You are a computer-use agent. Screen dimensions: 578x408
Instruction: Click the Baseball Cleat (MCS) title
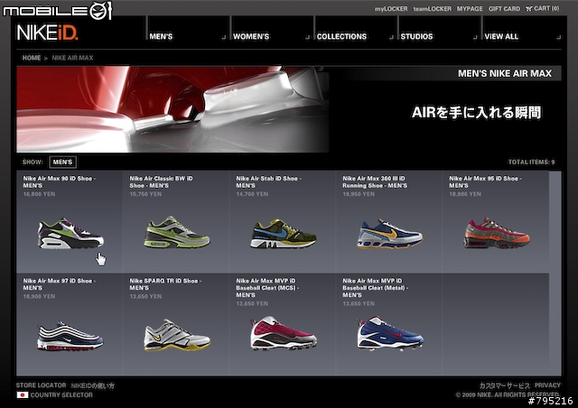(267, 288)
